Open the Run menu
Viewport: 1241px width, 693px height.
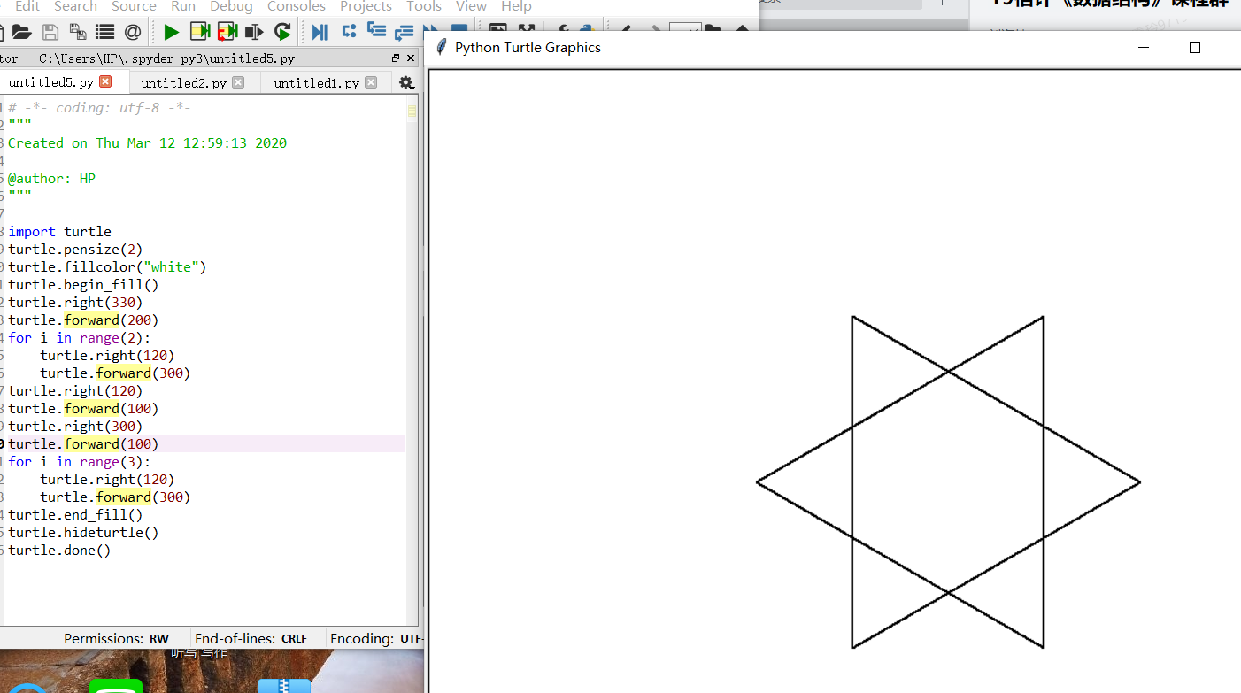(183, 6)
